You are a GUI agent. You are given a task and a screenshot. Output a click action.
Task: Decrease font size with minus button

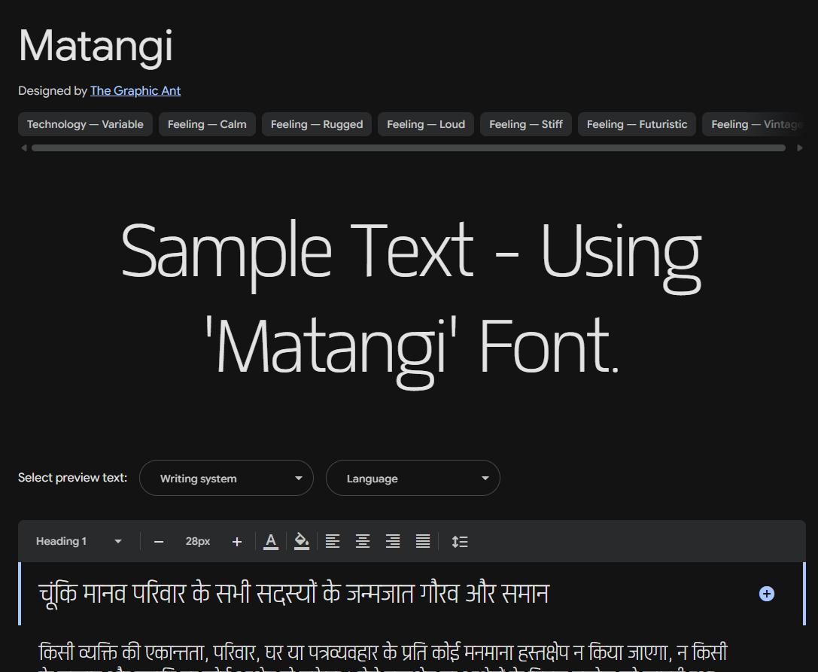click(x=159, y=542)
